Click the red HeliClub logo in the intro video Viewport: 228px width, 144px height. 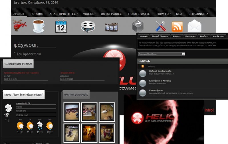click(138, 118)
